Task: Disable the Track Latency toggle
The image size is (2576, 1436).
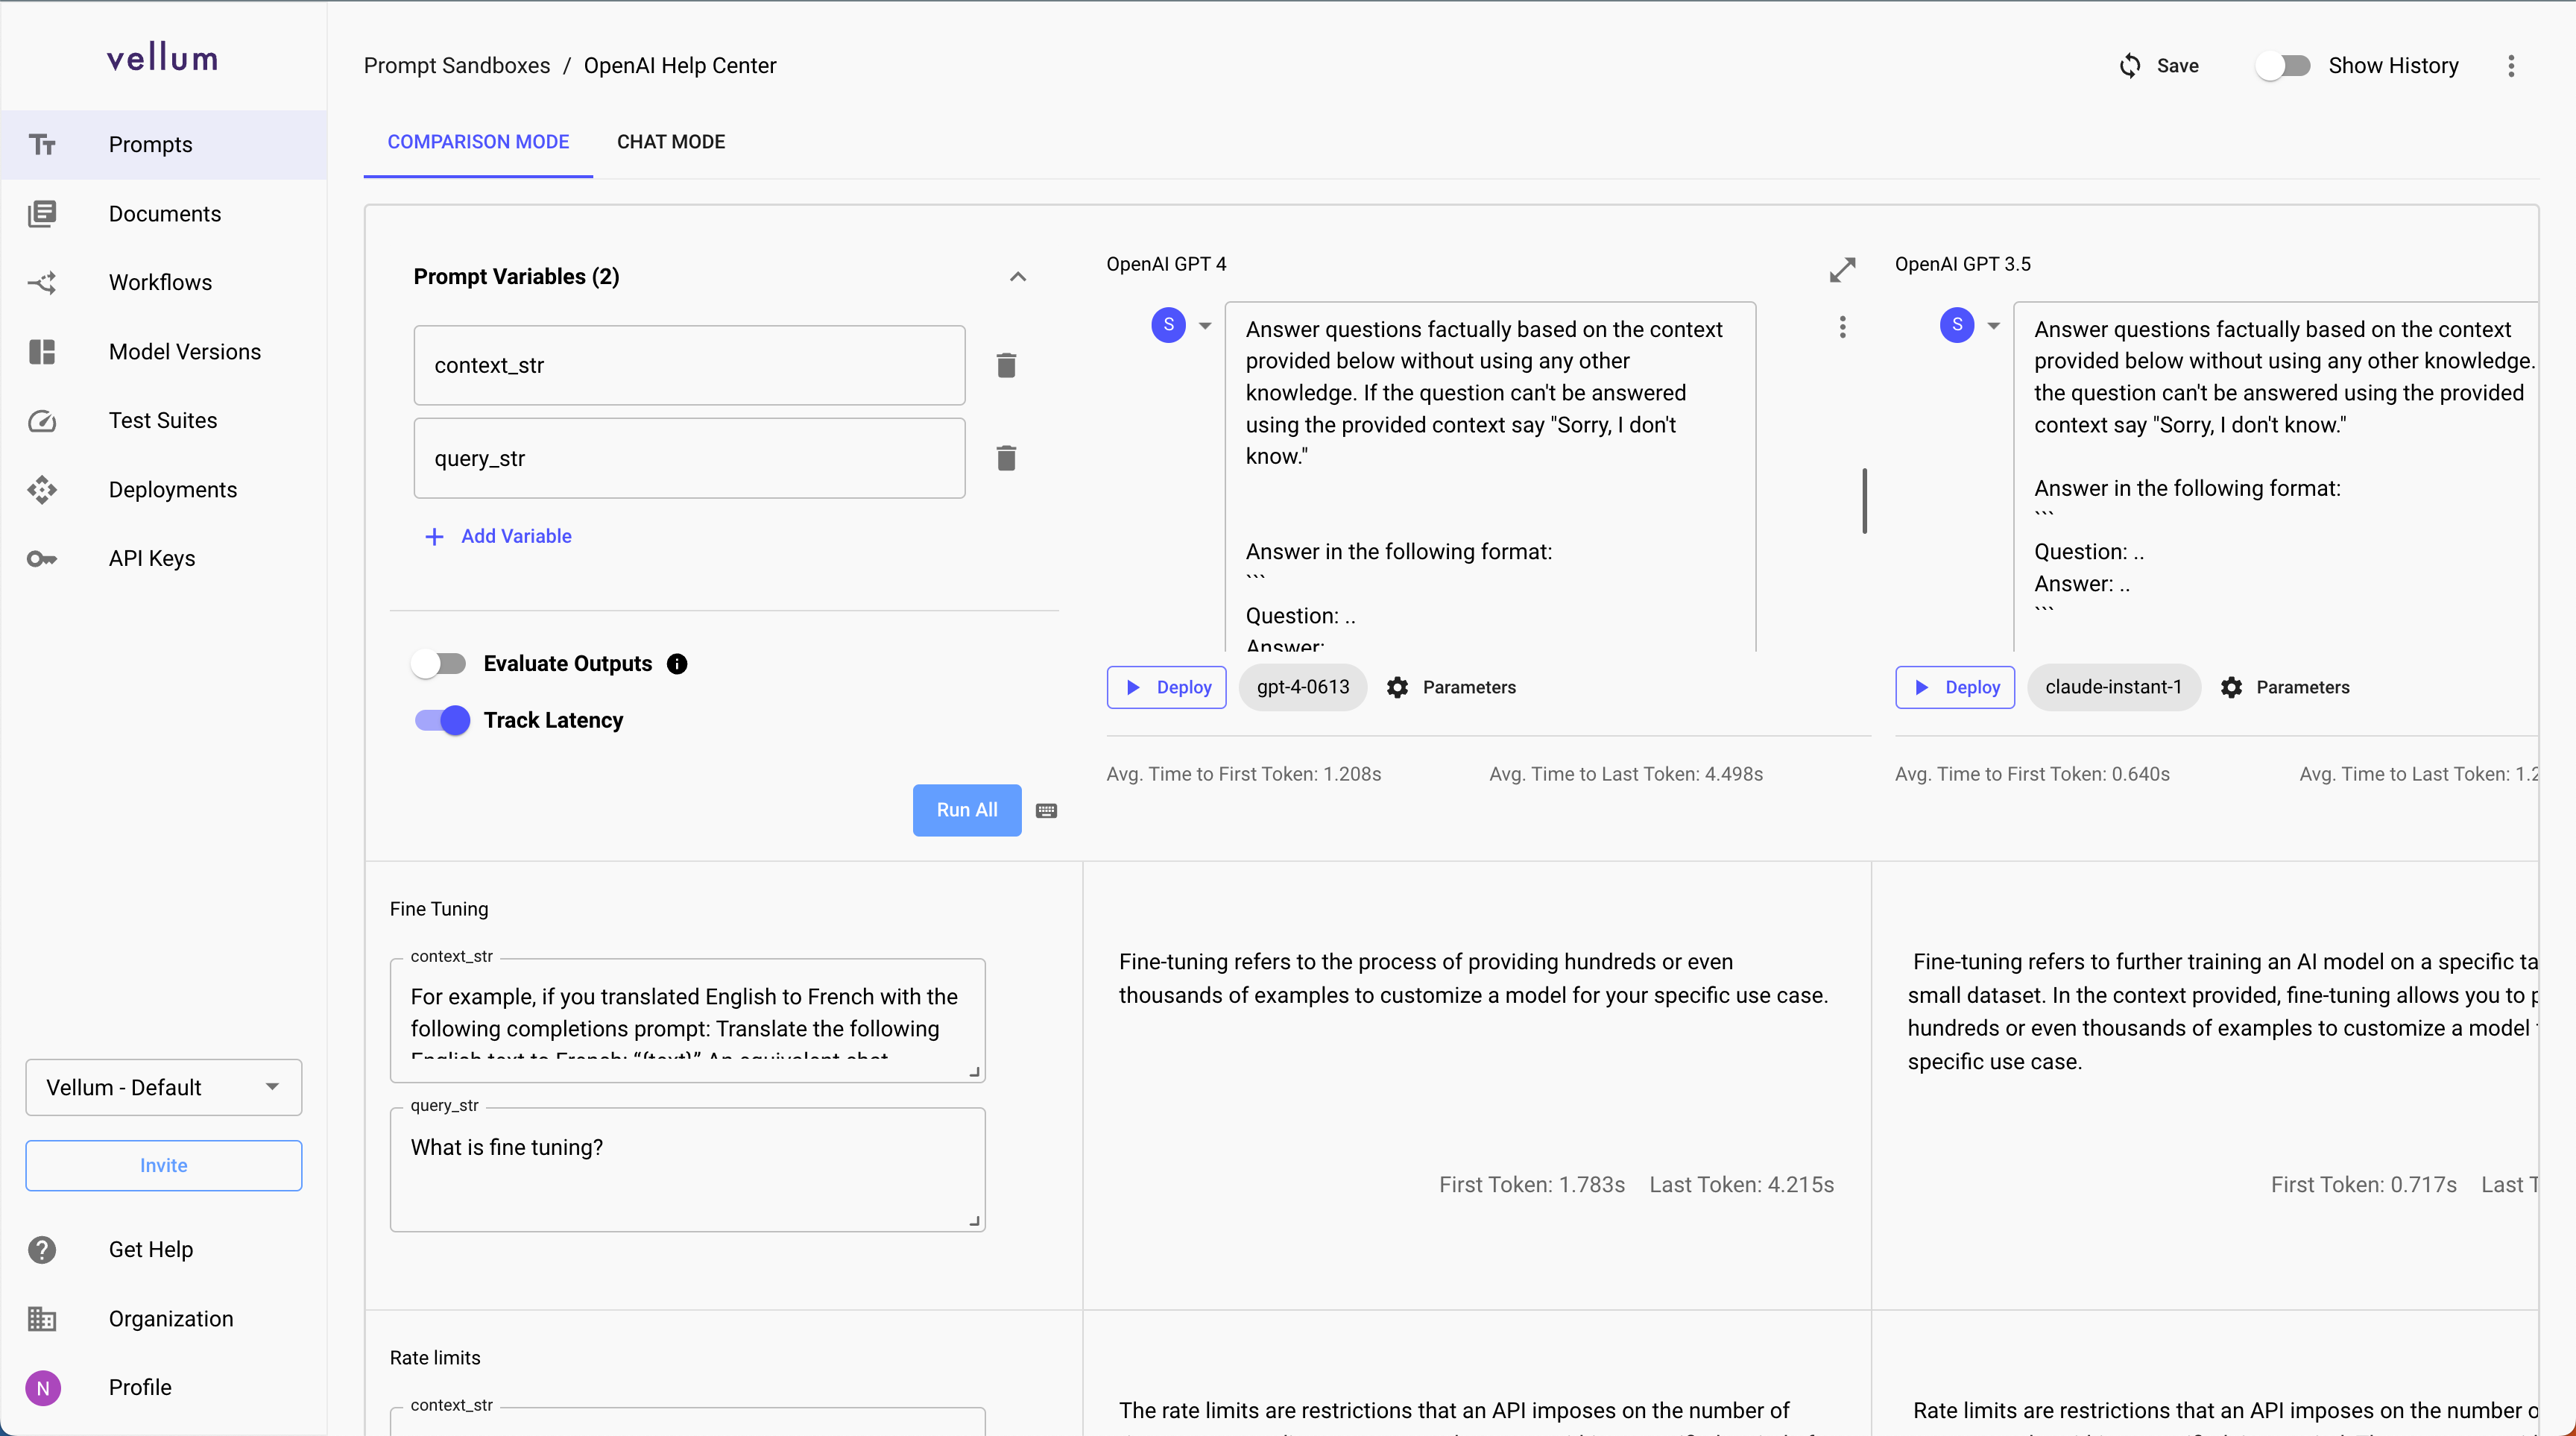Action: pyautogui.click(x=442, y=720)
